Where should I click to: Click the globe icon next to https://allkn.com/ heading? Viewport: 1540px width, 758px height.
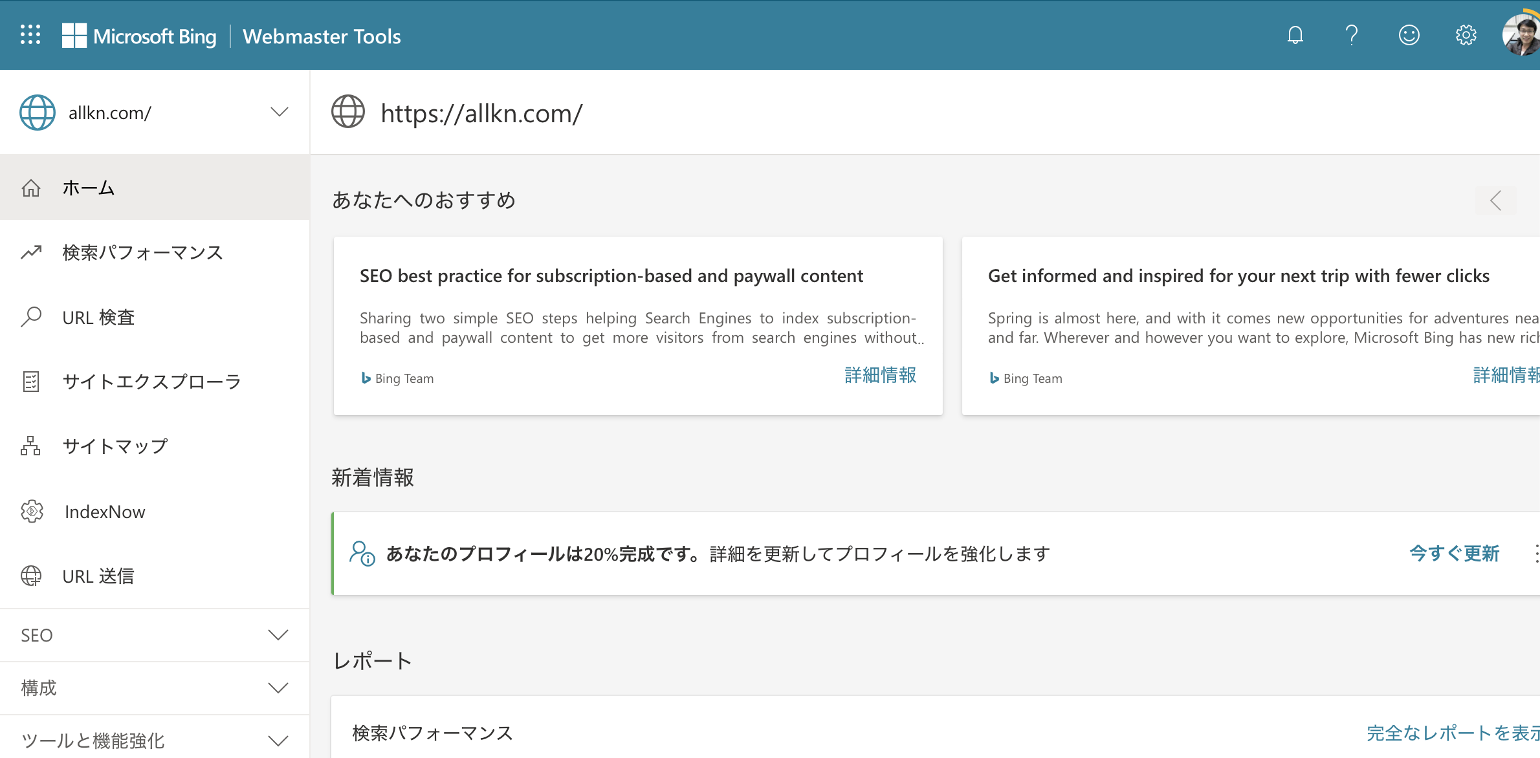click(x=348, y=111)
